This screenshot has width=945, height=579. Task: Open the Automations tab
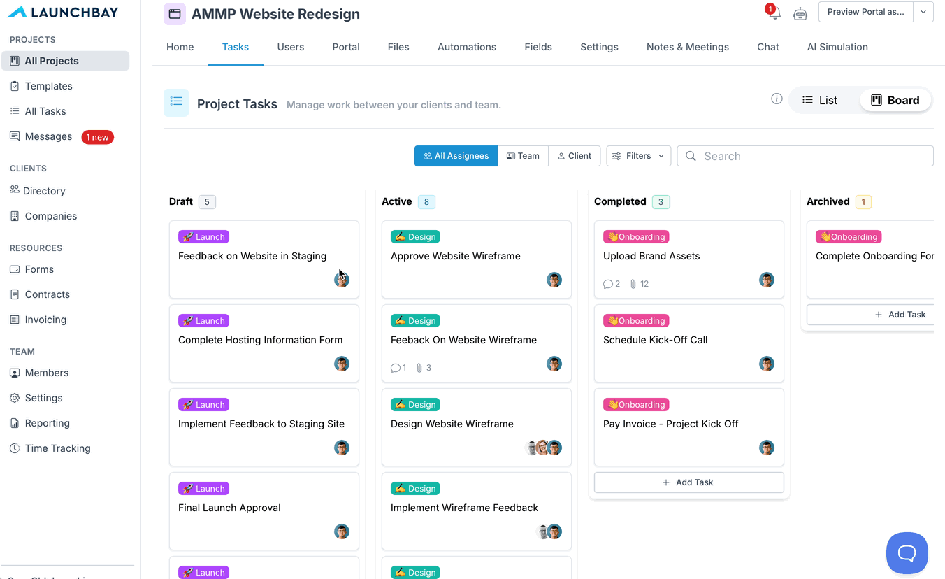(467, 47)
